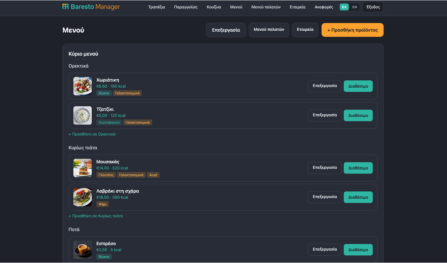Screen dimensions: 447x263
Task: Click the Λαβράκι στη σχάρα name
Action: point(118,191)
